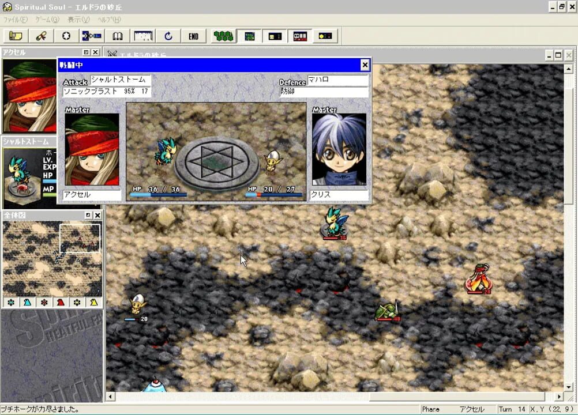The width and height of the screenshot is (578, 415).
Task: Toggle the red unit filter under the minimap
Action: pos(46,302)
